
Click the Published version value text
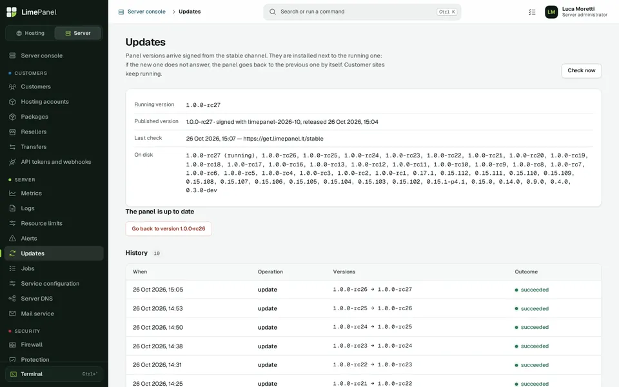pyautogui.click(x=282, y=122)
